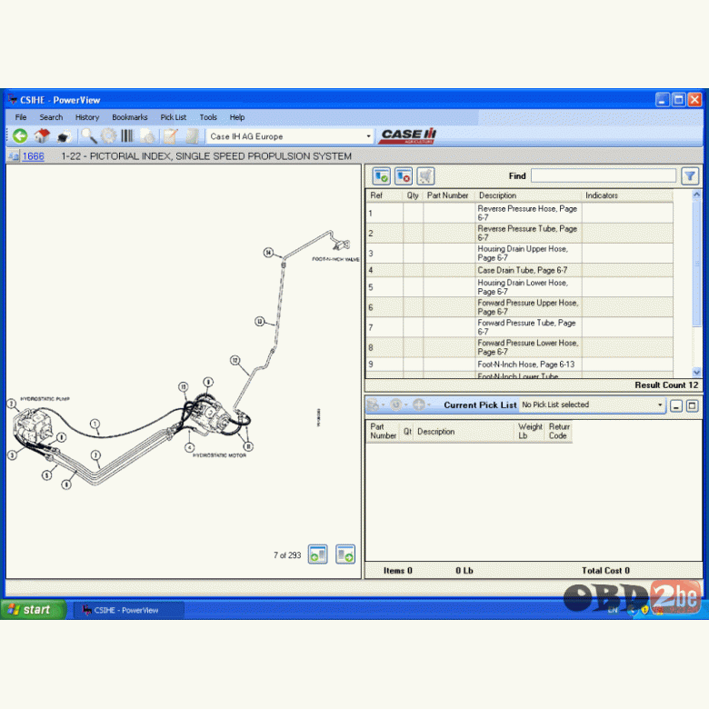Image resolution: width=709 pixels, height=709 pixels.
Task: Go to previous page of 293
Action: point(318,554)
